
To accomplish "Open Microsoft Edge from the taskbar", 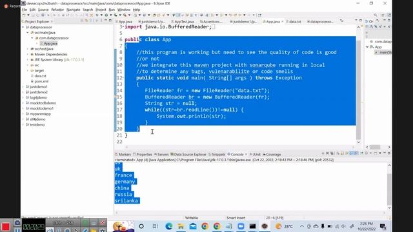I will [169, 226].
